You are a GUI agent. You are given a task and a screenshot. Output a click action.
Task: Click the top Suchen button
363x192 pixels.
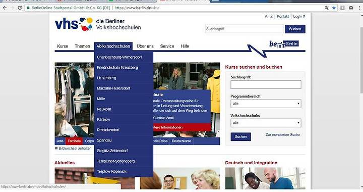pos(295,29)
